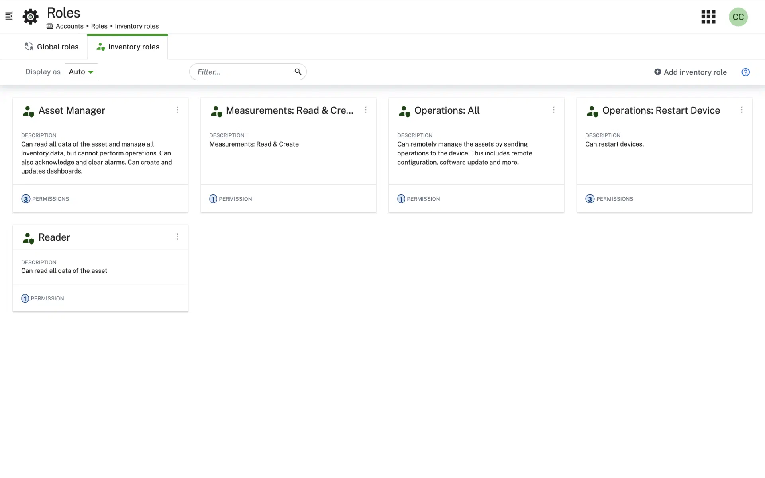This screenshot has height=478, width=765.
Task: Click the help question mark icon
Action: [x=745, y=72]
